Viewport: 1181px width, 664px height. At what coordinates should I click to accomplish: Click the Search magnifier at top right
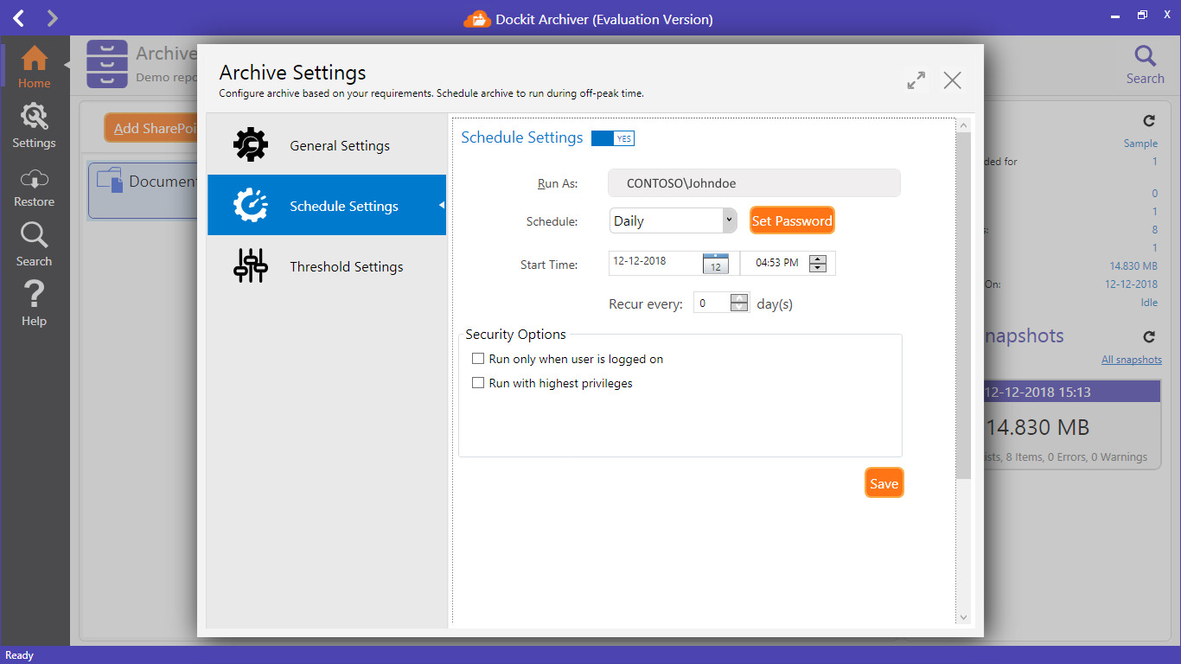1145,65
